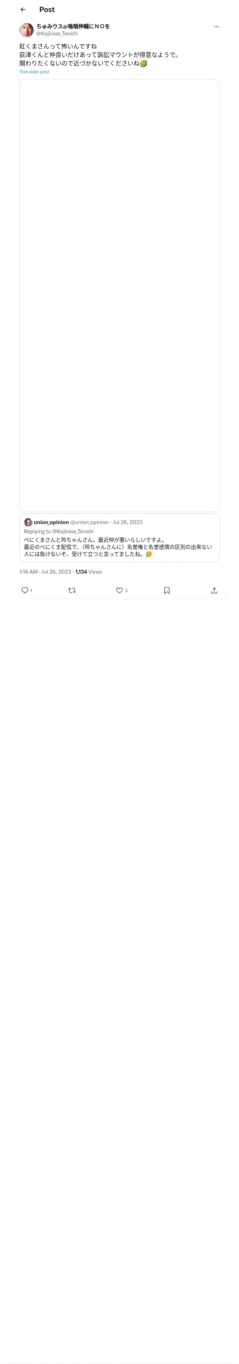
Task: Open the post timestamp 1:16 AM · Jul 26, 2023
Action: pos(45,572)
